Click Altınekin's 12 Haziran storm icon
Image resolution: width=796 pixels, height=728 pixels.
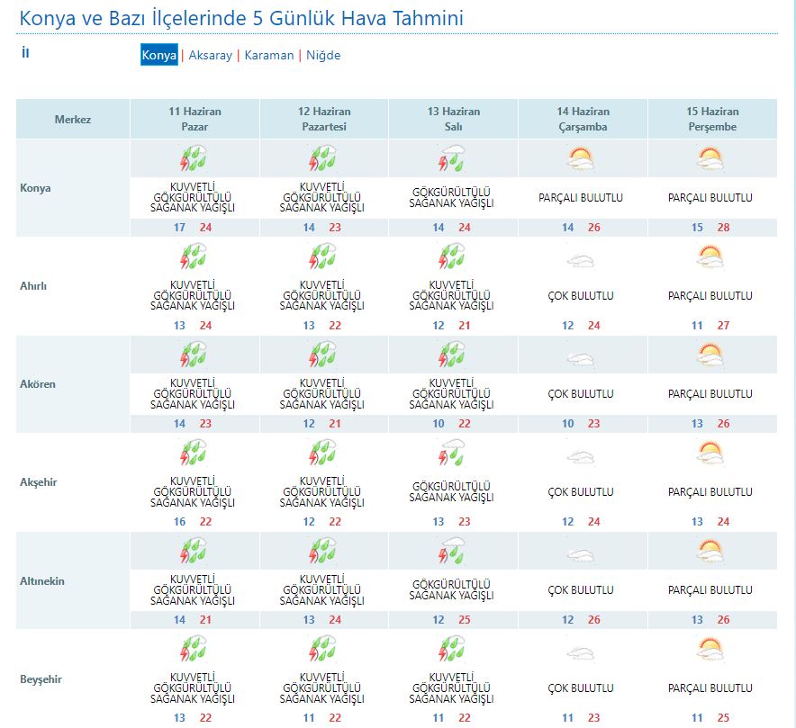point(322,551)
